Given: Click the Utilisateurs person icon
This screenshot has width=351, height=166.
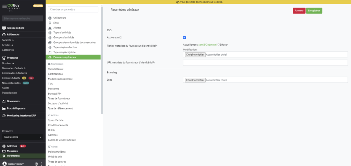Looking at the screenshot, I should (50, 18).
